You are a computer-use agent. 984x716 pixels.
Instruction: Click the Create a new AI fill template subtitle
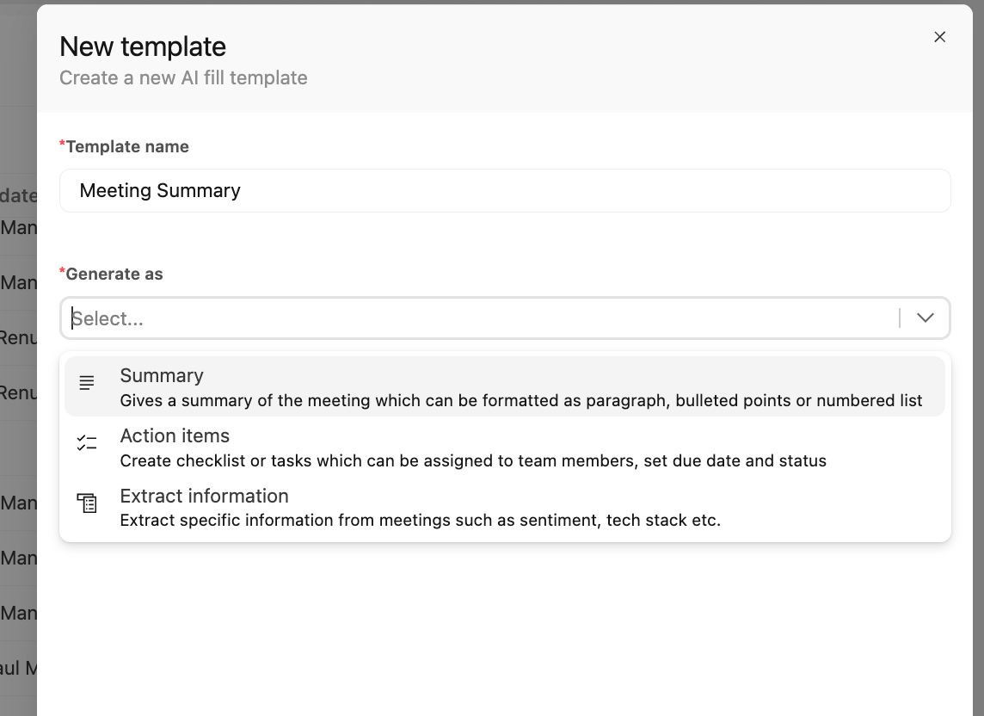tap(183, 77)
